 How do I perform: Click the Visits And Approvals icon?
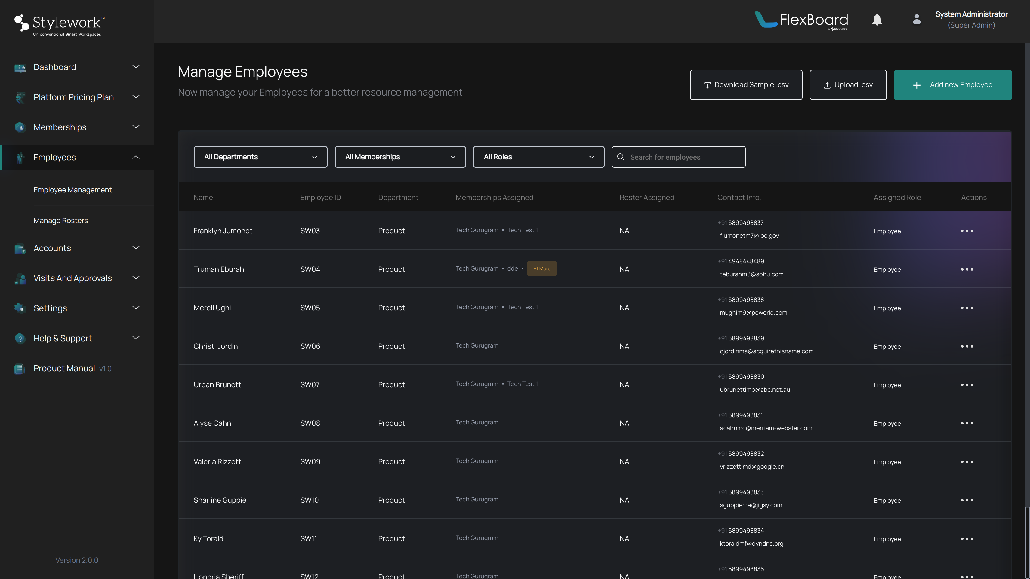20,278
